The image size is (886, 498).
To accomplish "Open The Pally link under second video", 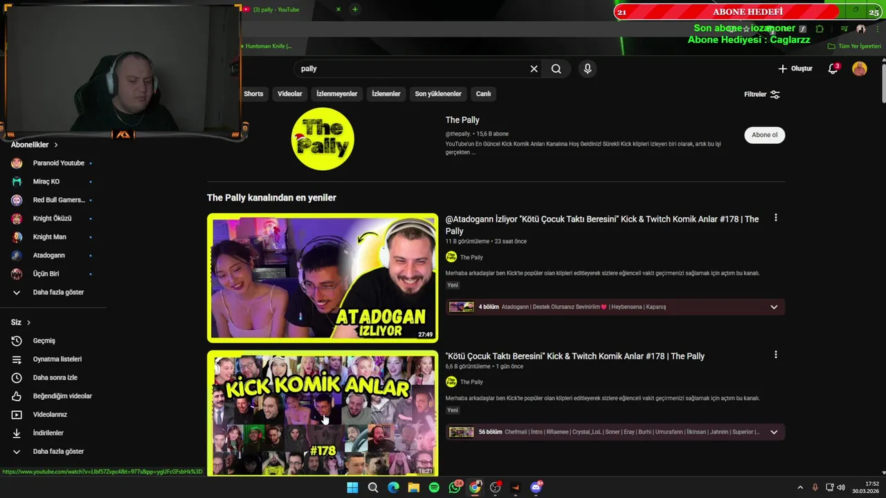I will [471, 382].
